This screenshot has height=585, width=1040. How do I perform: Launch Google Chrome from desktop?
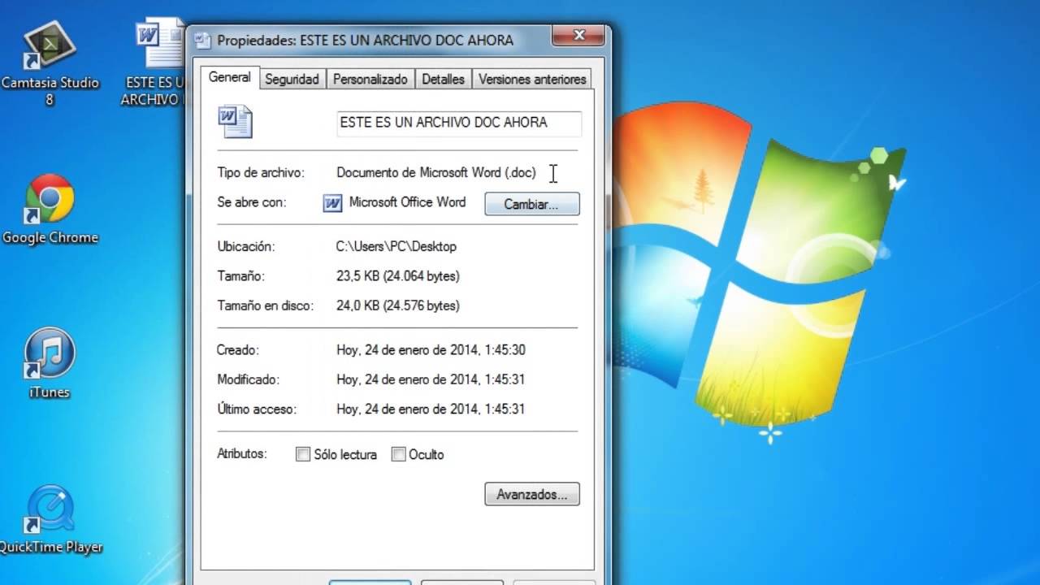tap(50, 208)
